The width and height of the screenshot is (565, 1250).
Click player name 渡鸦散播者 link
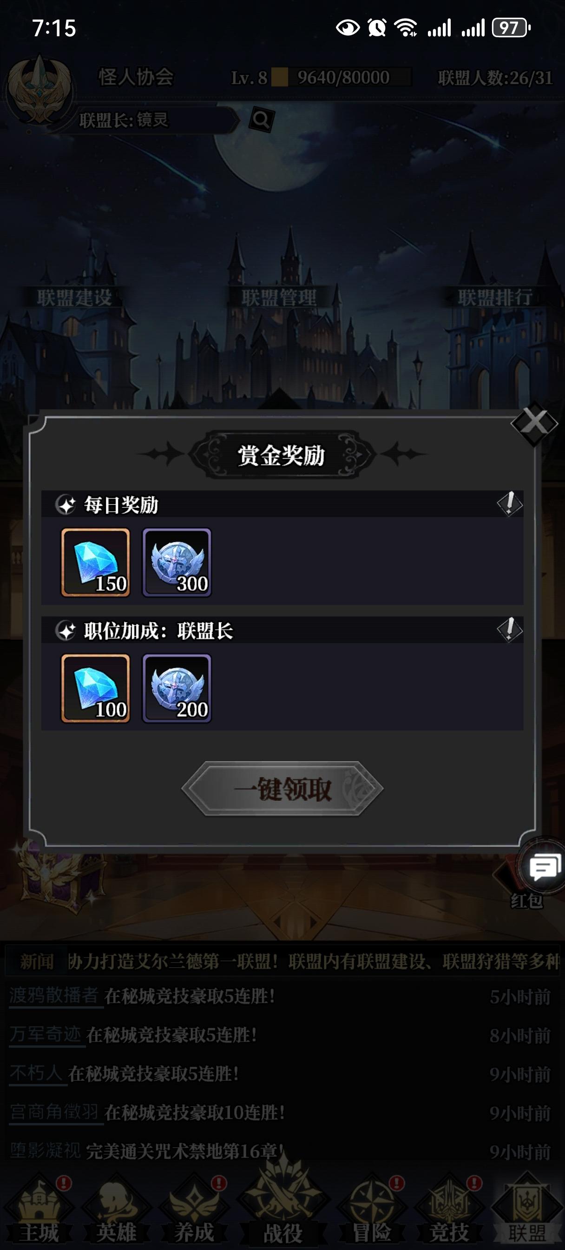click(54, 996)
